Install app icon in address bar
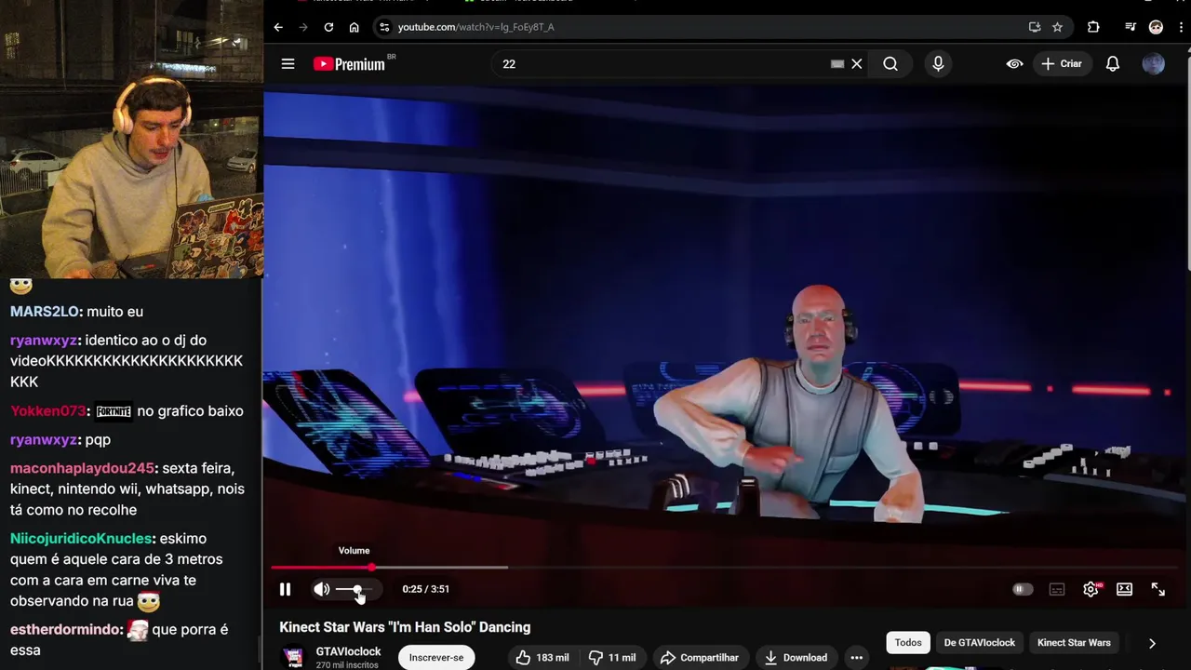Screen dimensions: 1191x670 (1034, 27)
